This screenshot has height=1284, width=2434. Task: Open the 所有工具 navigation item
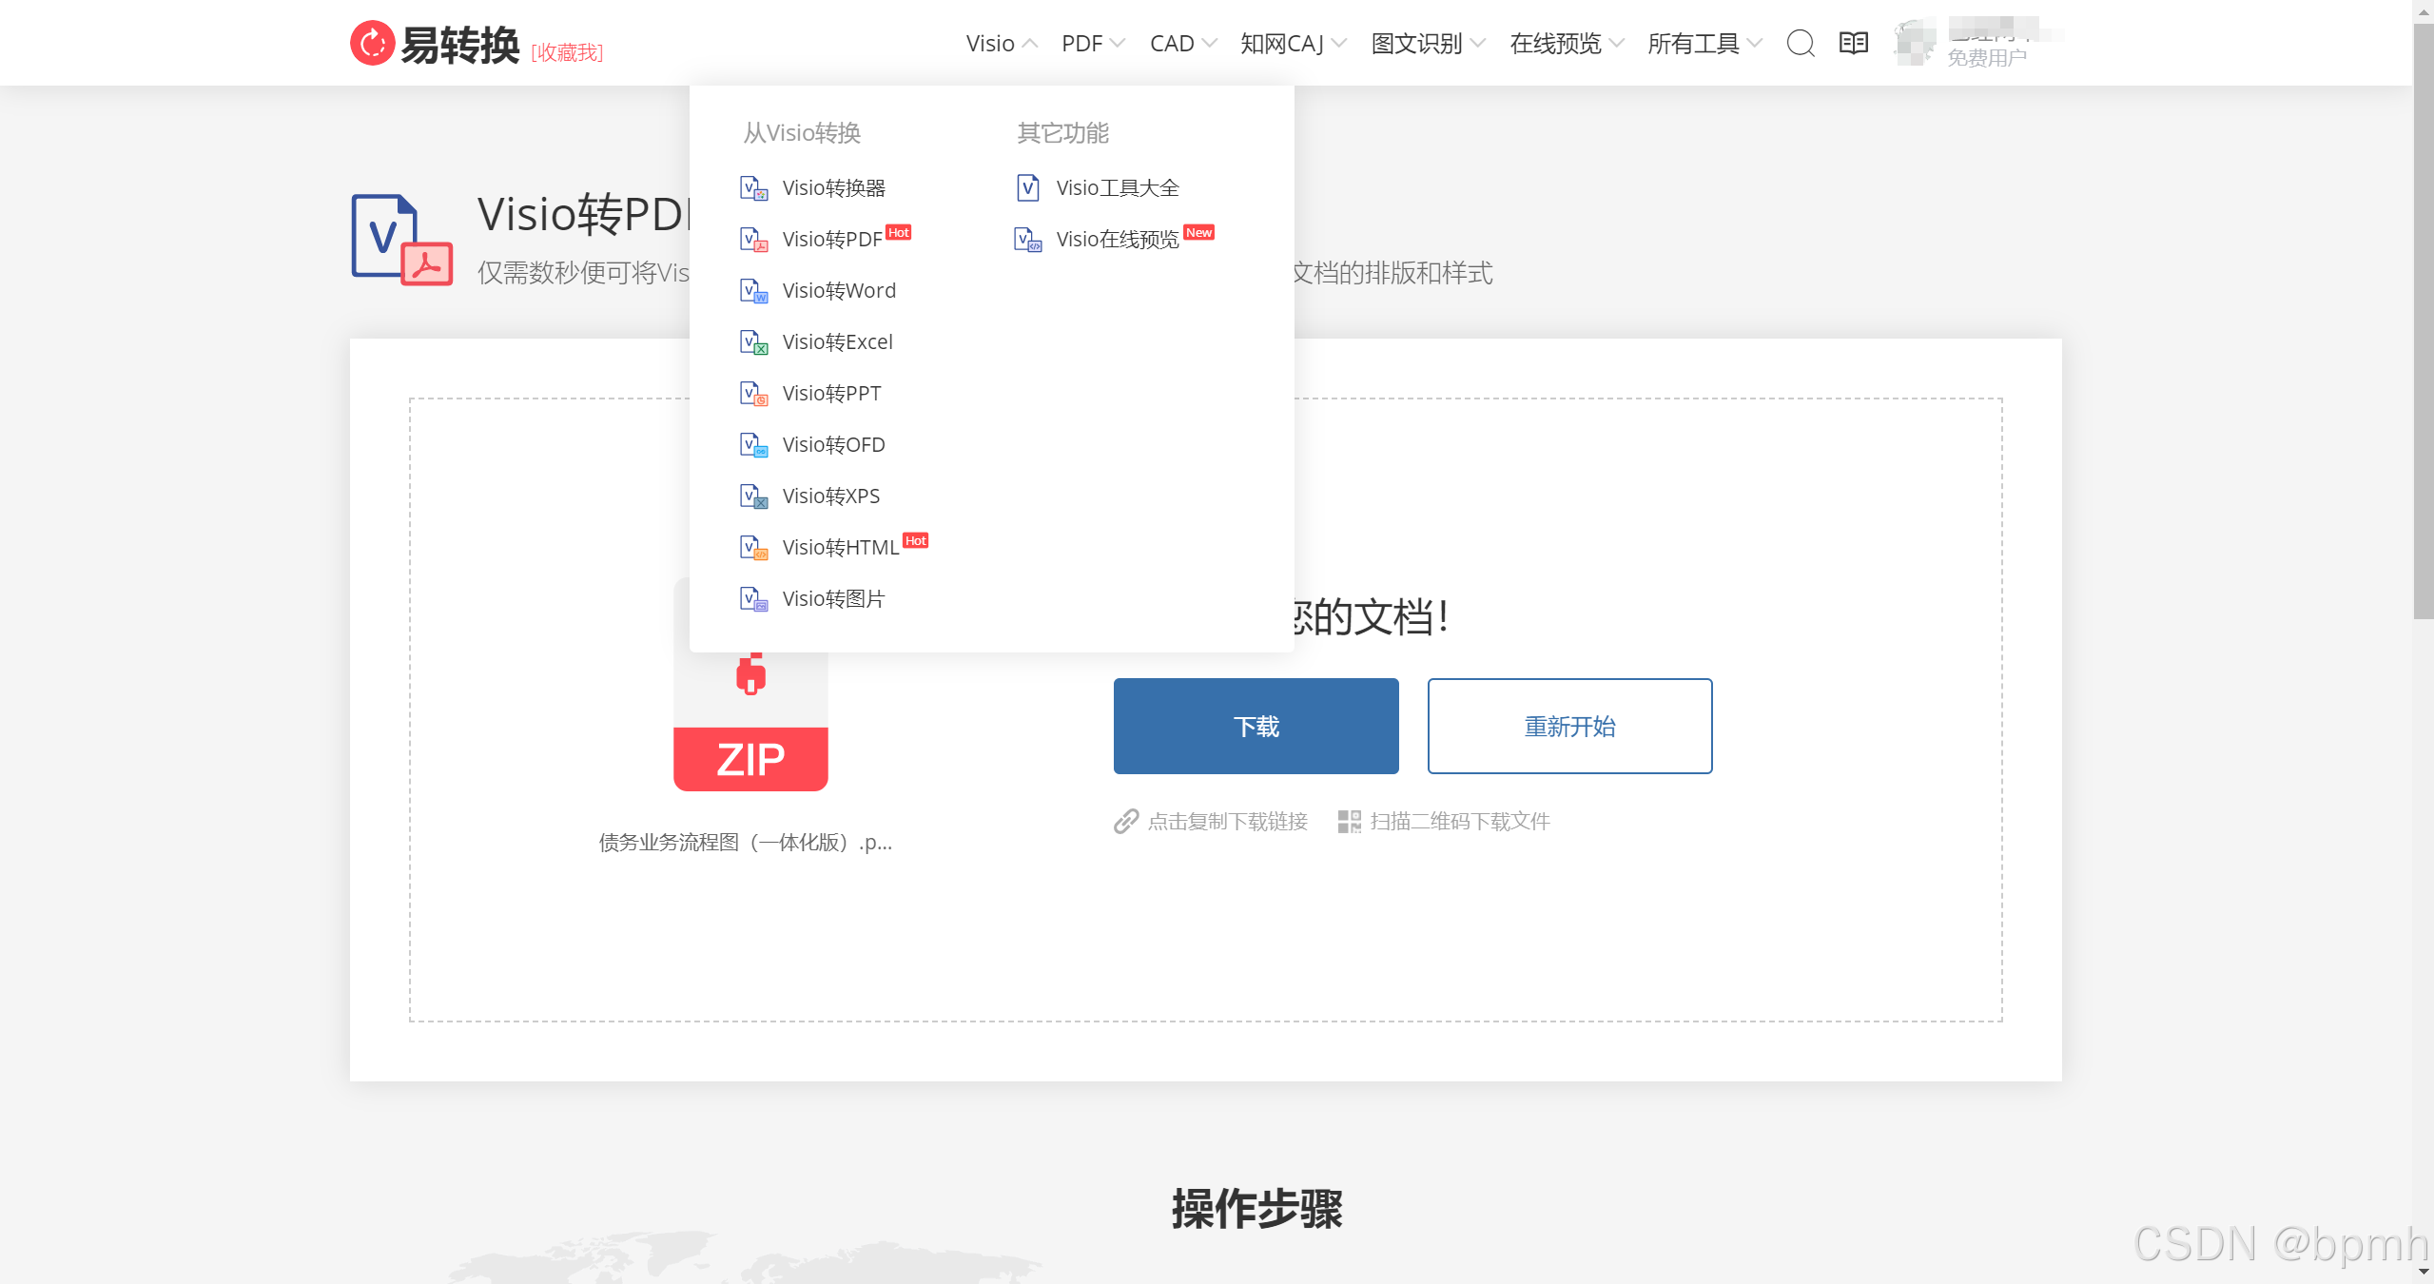tap(1693, 44)
